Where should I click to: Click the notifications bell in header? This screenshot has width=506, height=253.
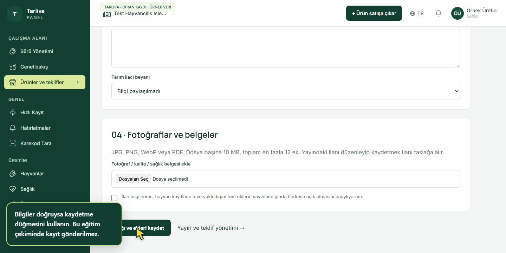pyautogui.click(x=439, y=13)
